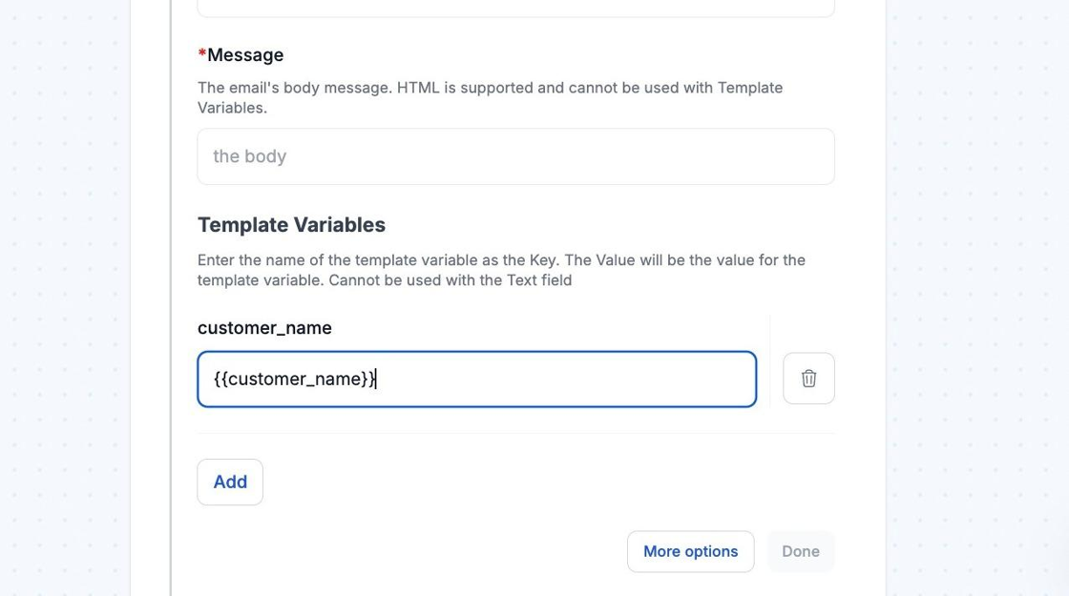Screen dimensions: 1069x596
Task: Click the divider line above Add
Action: click(x=515, y=433)
